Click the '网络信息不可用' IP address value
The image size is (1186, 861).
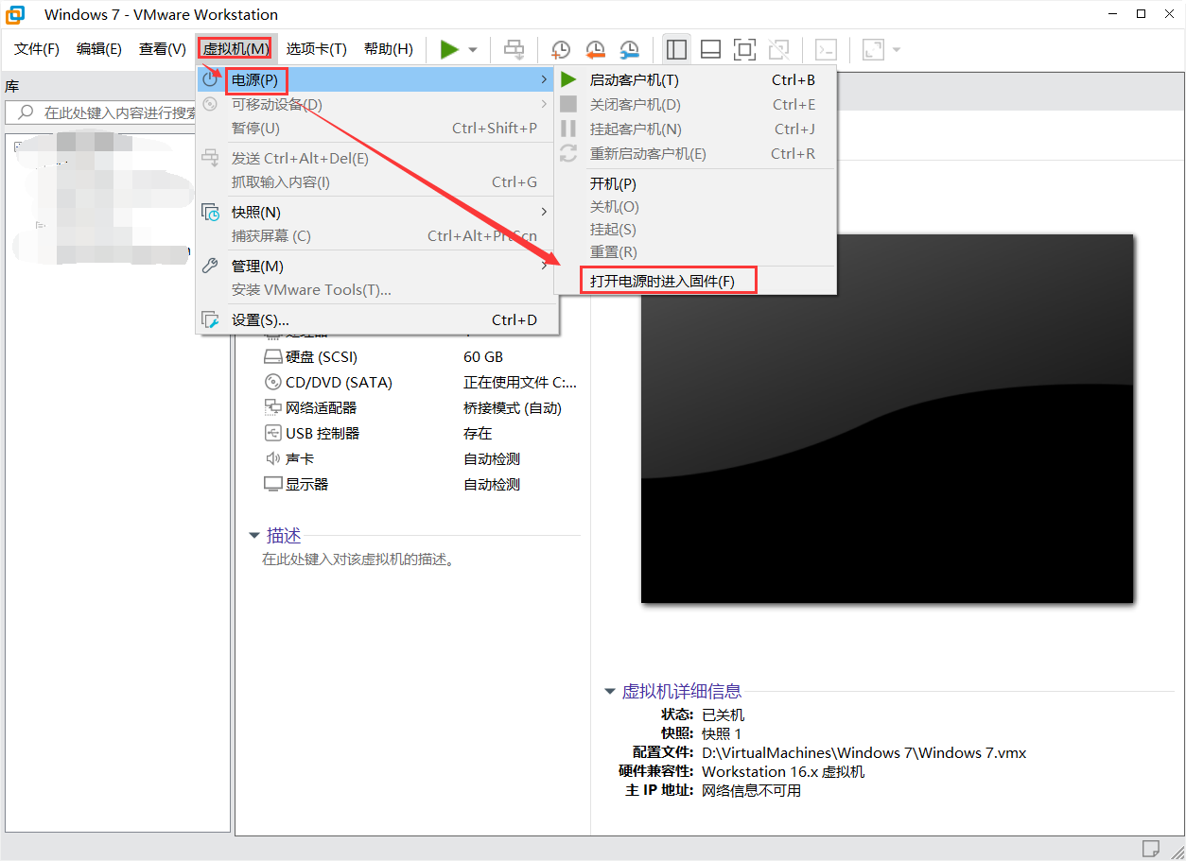[x=751, y=791]
